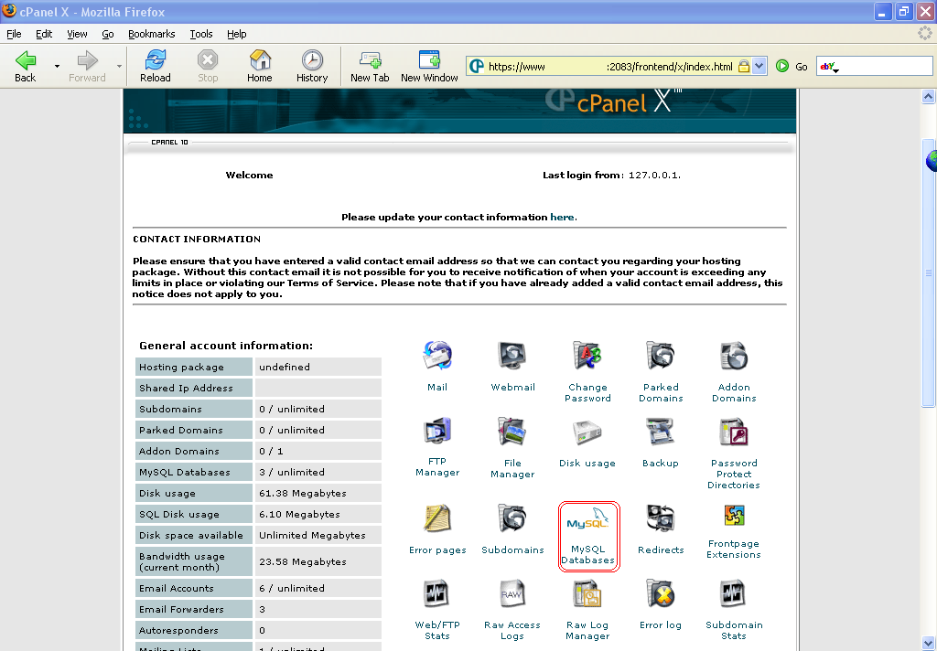Click the Stop toolbar button
The image size is (937, 651).
[208, 67]
